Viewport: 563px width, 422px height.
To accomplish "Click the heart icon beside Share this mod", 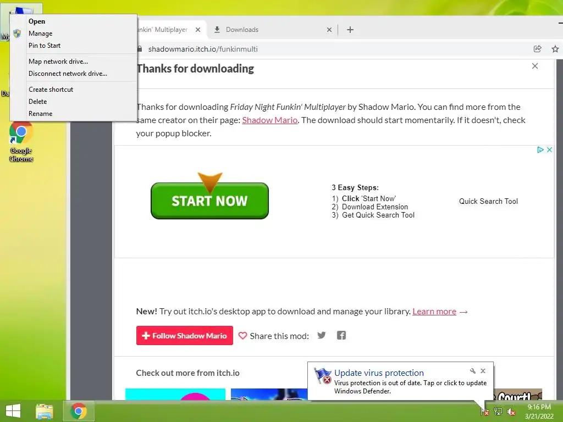I will point(242,336).
